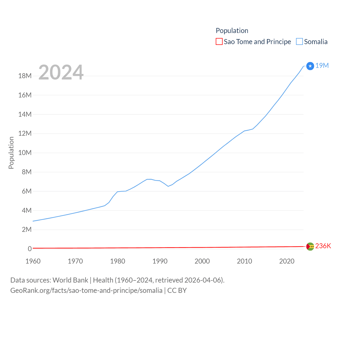Click the 2020 x-axis tick label
This screenshot has width=338, height=338.
click(x=287, y=261)
